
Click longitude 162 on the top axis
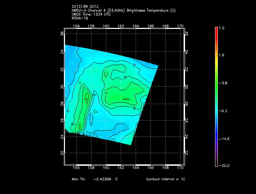coord(121,26)
